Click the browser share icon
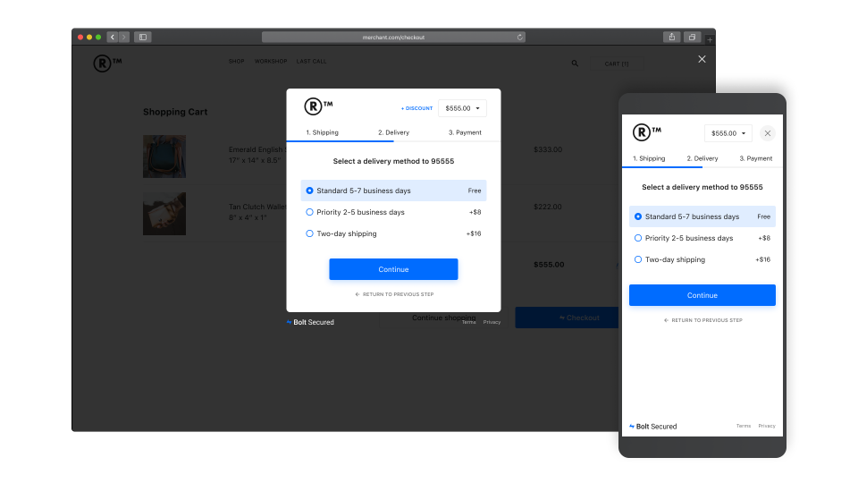Viewport: 858px width, 483px height. click(x=672, y=38)
